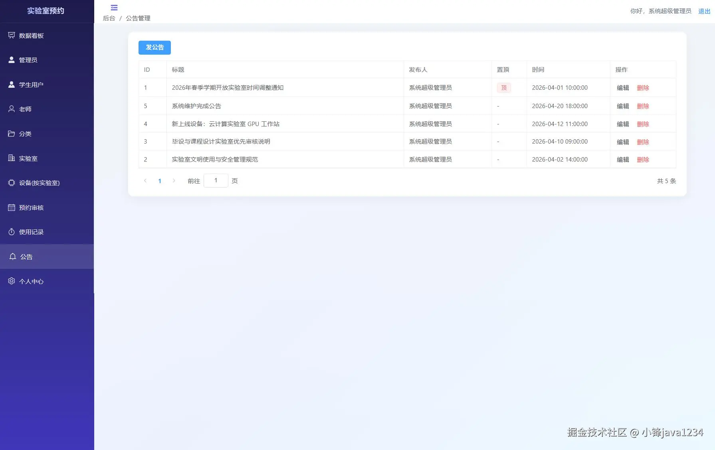Click title 新上线设备：云计算实验室 GPU 工作站
This screenshot has width=715, height=450.
(226, 124)
